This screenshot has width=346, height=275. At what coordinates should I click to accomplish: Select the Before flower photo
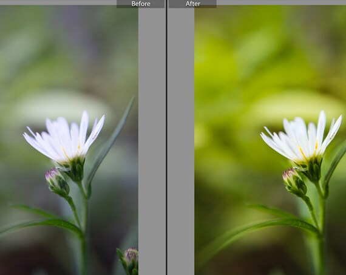coord(69,140)
